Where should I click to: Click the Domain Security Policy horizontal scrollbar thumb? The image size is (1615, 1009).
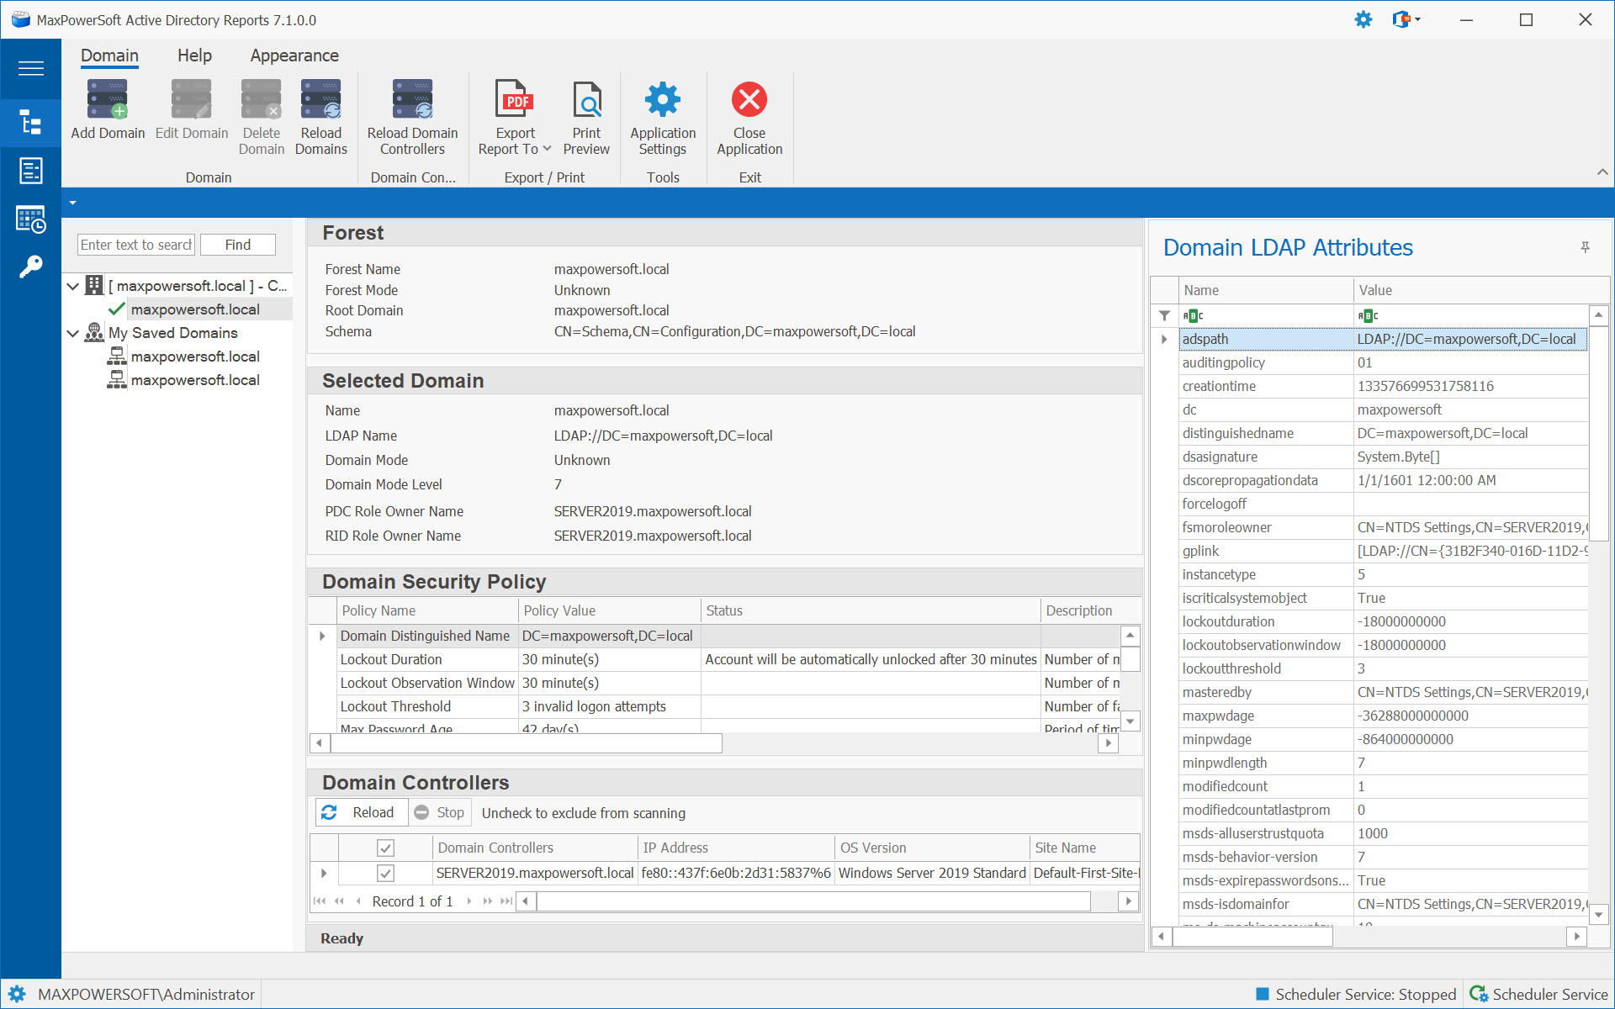click(x=527, y=743)
